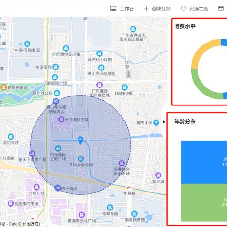Select the 万科广场 shopping marker
This screenshot has height=227, width=227.
[x=36, y=187]
